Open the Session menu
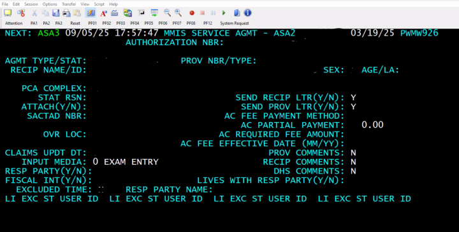Screen dimensions: 459x232 [x=31, y=4]
